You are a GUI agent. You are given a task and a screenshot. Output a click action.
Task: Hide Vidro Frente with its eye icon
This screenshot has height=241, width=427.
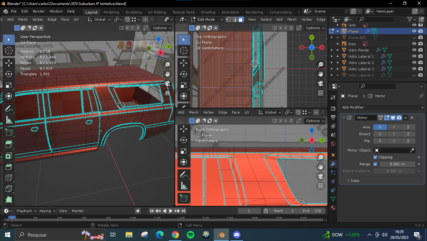(x=414, y=50)
